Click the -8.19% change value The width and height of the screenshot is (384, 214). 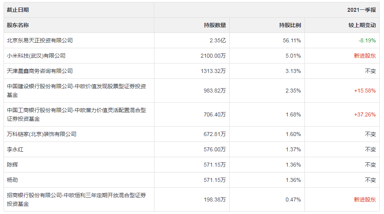click(367, 40)
